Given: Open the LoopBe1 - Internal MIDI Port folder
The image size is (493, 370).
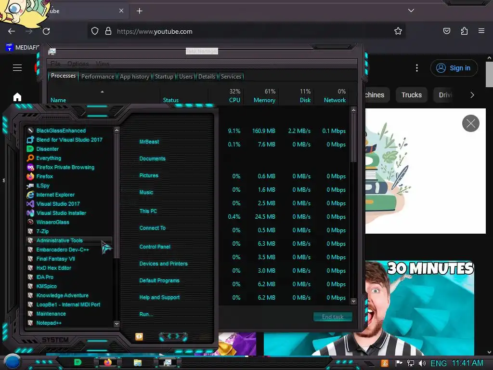Looking at the screenshot, I should pos(68,304).
